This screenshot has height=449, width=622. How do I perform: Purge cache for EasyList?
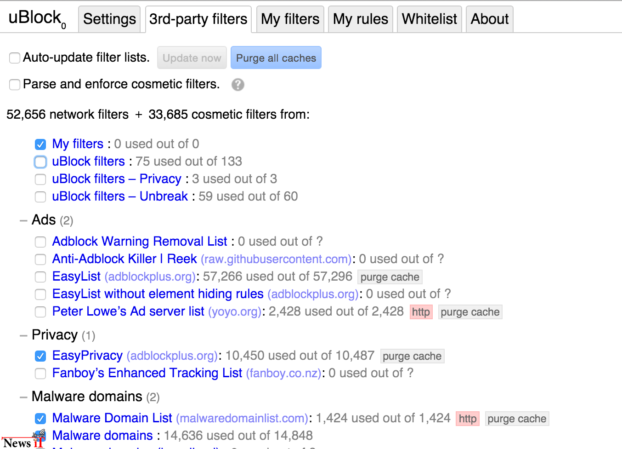[x=390, y=277]
